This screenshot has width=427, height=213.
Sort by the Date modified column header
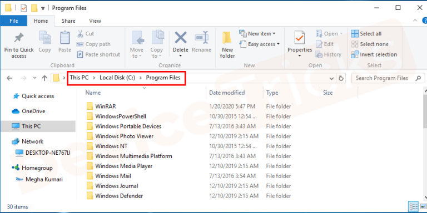pyautogui.click(x=227, y=93)
